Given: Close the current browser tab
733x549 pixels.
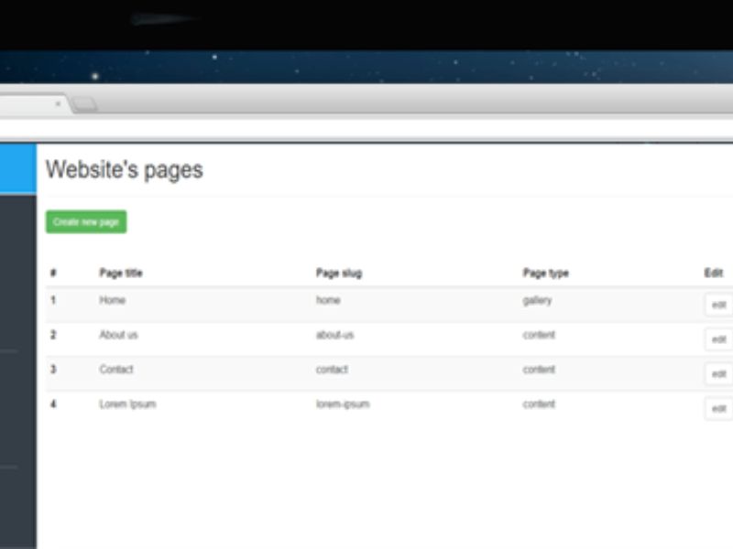Looking at the screenshot, I should click(x=58, y=104).
